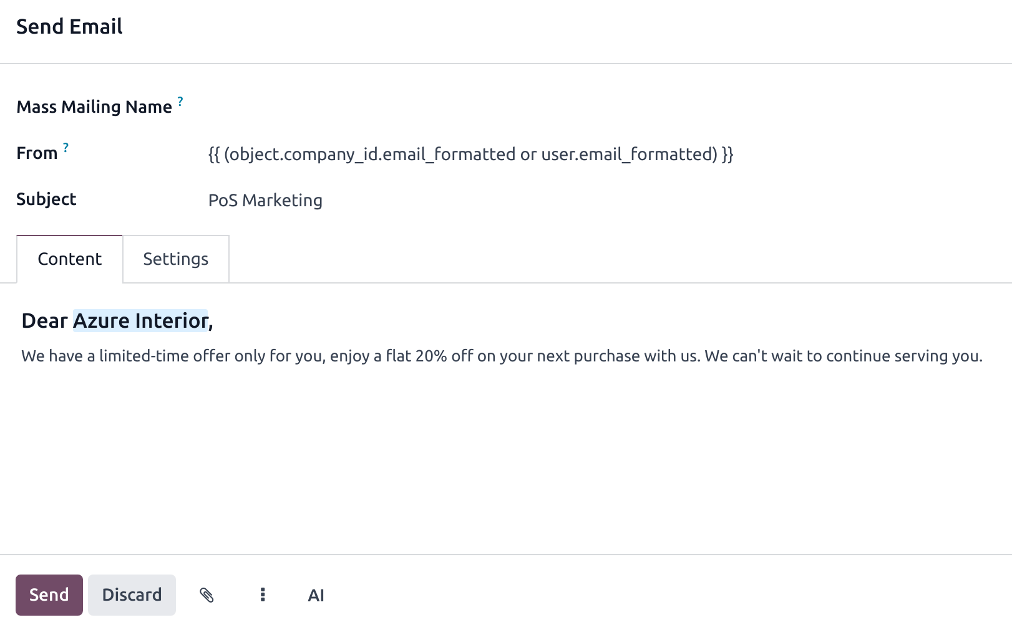Viewport: 1012px width, 625px height.
Task: Expand more composer options via kebab icon
Action: [x=263, y=595]
